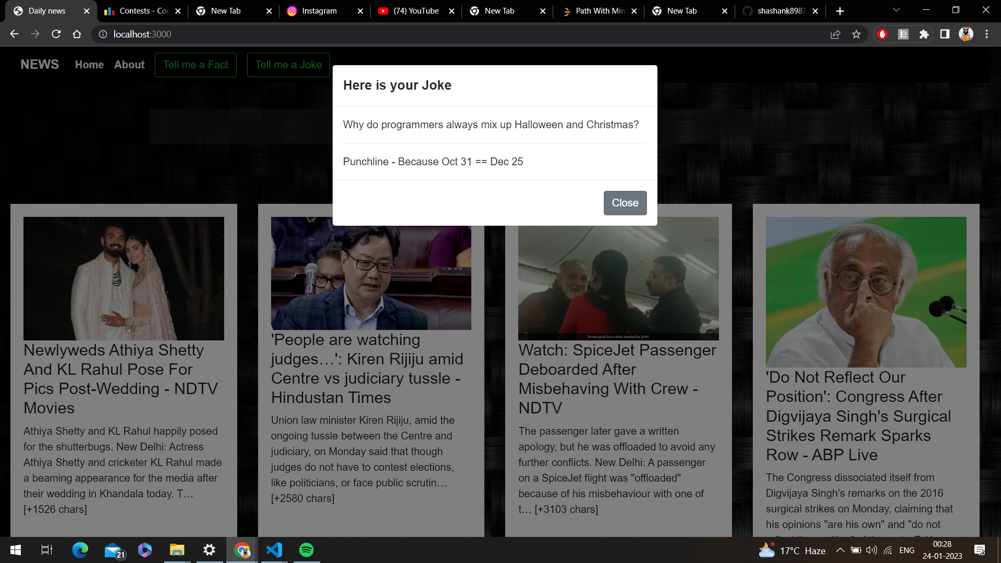Expand the system tray hidden icons chevron
The width and height of the screenshot is (1001, 563).
(x=840, y=550)
